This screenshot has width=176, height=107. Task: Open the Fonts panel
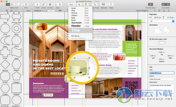[x=37, y=4]
